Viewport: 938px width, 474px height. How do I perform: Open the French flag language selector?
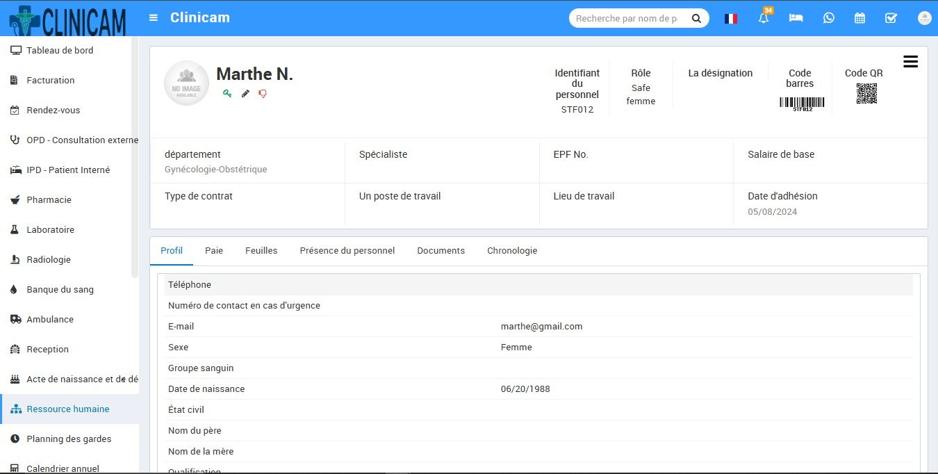730,19
